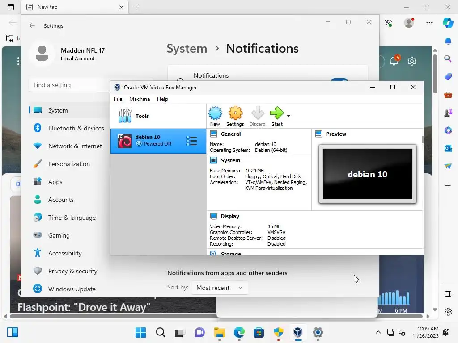Open Edge browser essentials heart icon

pos(388,23)
